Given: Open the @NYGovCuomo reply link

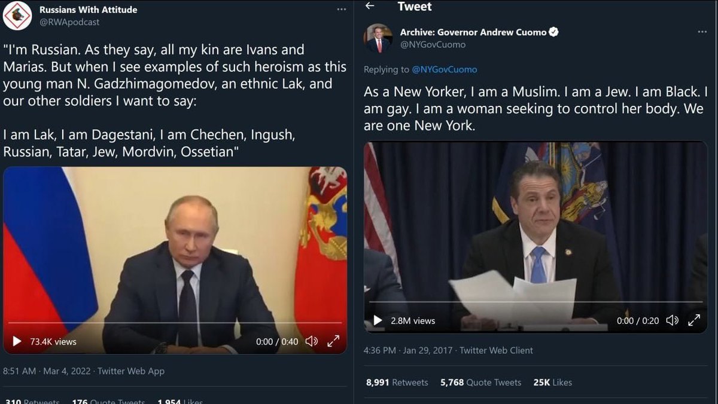Looking at the screenshot, I should pyautogui.click(x=444, y=69).
